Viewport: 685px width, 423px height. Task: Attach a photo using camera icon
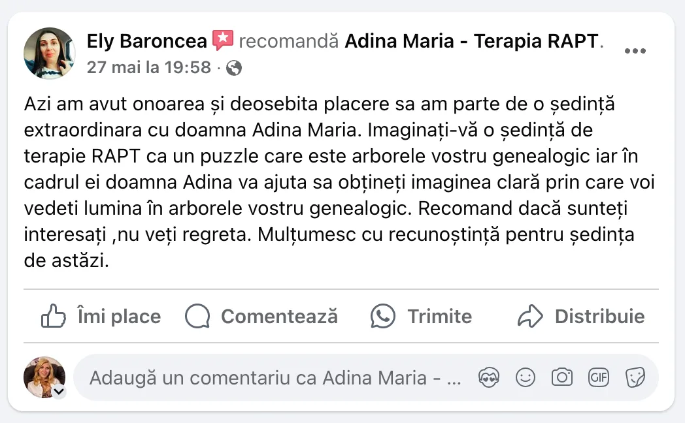(562, 377)
